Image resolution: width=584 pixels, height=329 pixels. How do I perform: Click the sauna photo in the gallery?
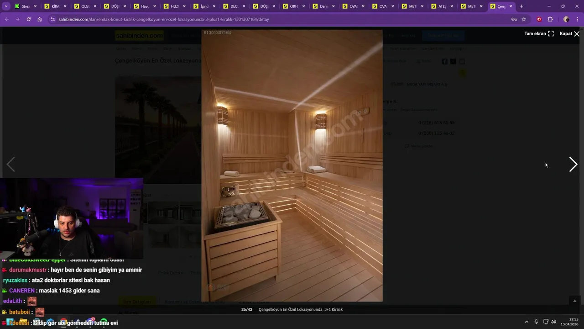pyautogui.click(x=292, y=165)
